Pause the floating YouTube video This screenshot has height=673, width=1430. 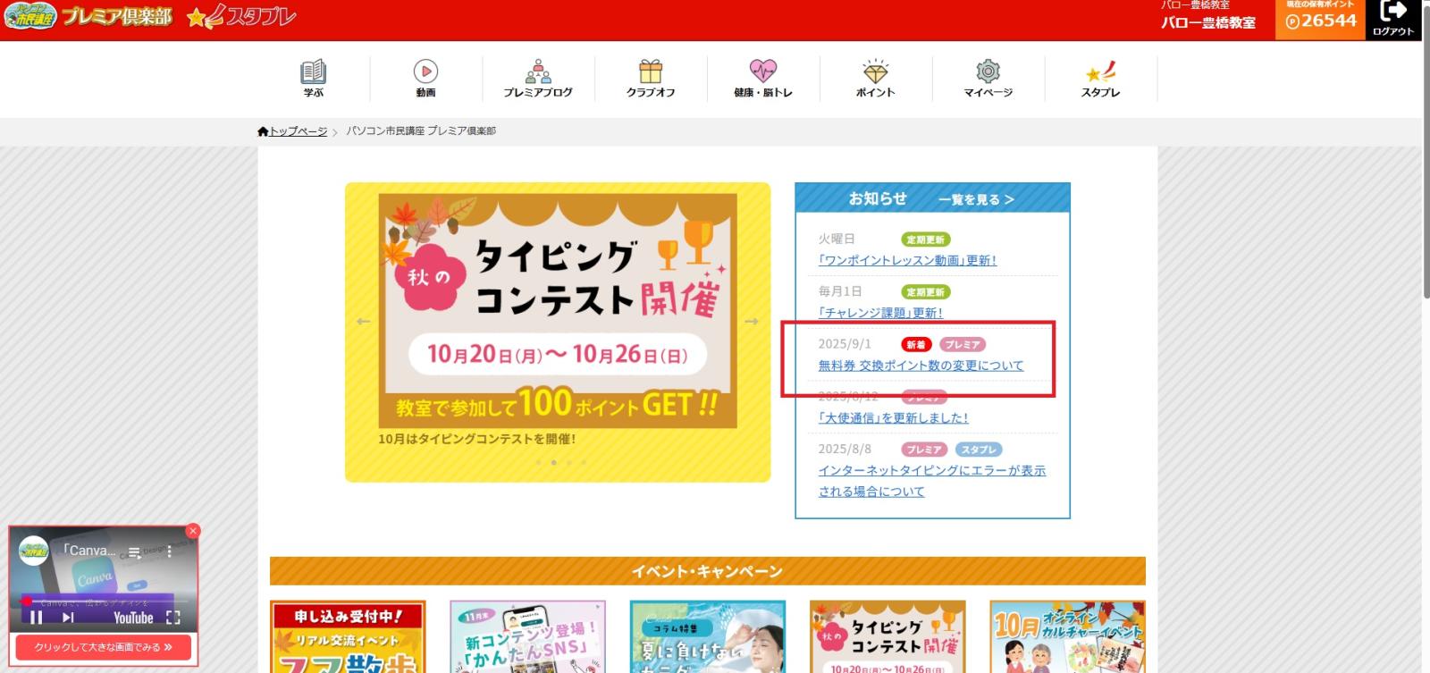(x=37, y=618)
